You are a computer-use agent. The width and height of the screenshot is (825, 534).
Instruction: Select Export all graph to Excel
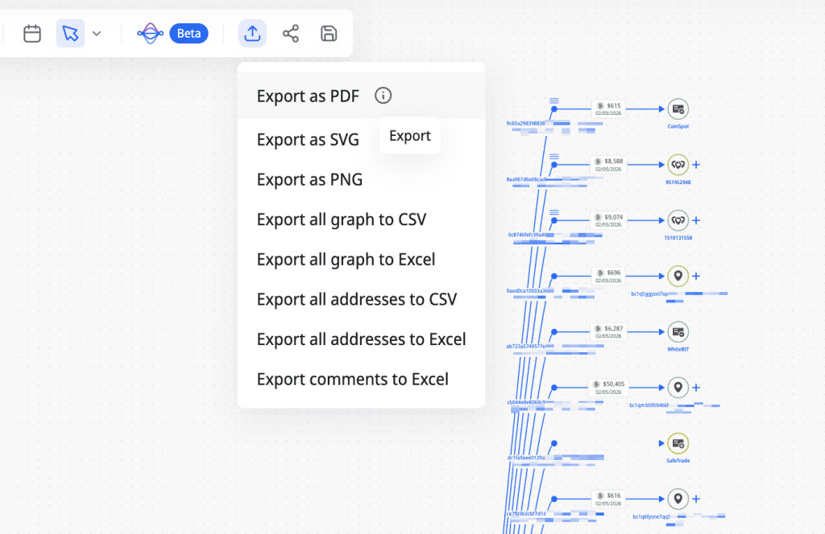346,260
